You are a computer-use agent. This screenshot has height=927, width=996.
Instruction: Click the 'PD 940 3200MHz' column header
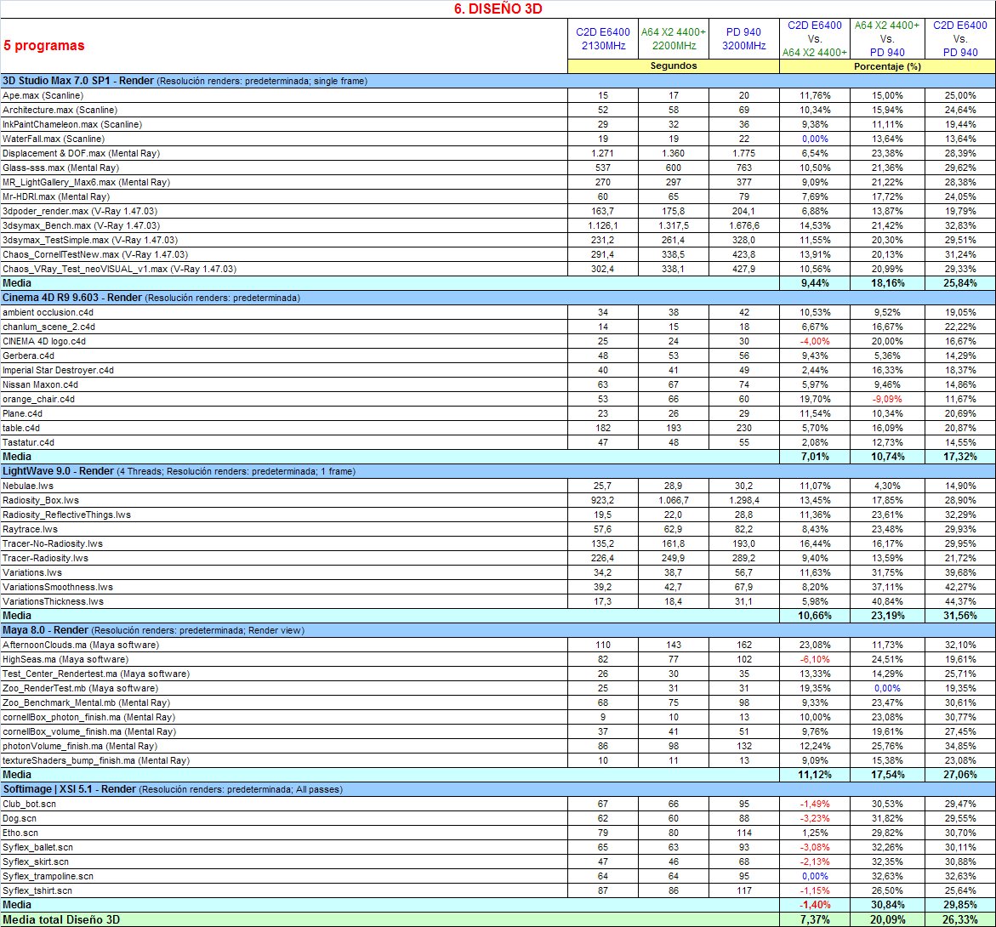point(744,39)
